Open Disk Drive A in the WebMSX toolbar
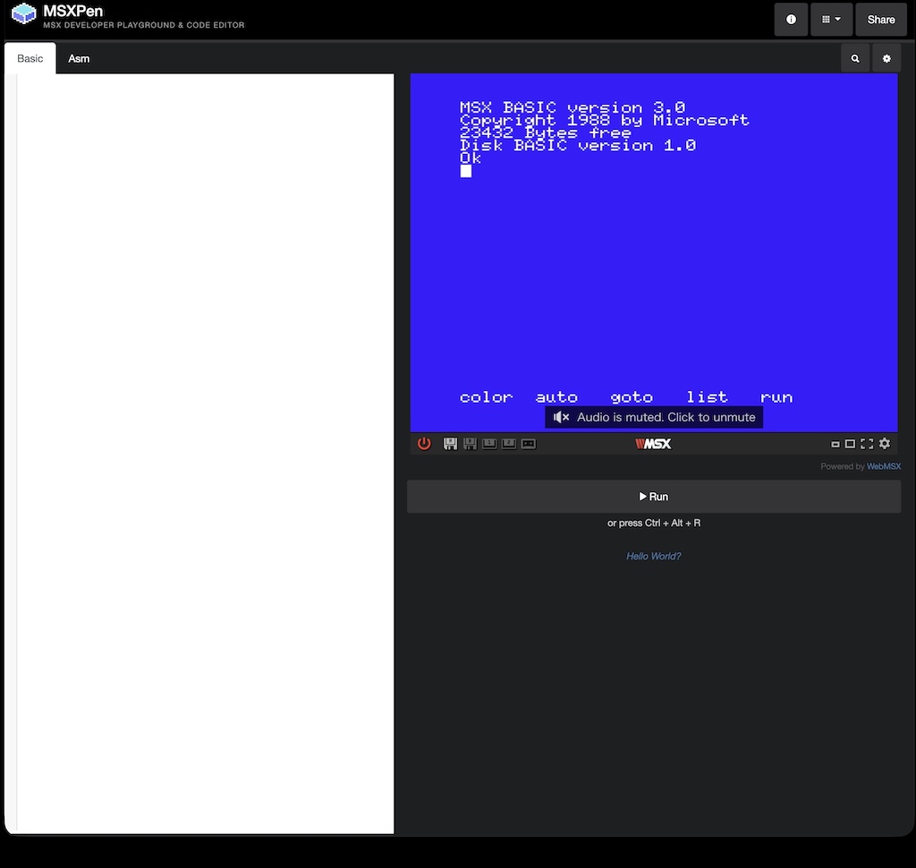The image size is (916, 868). point(450,443)
